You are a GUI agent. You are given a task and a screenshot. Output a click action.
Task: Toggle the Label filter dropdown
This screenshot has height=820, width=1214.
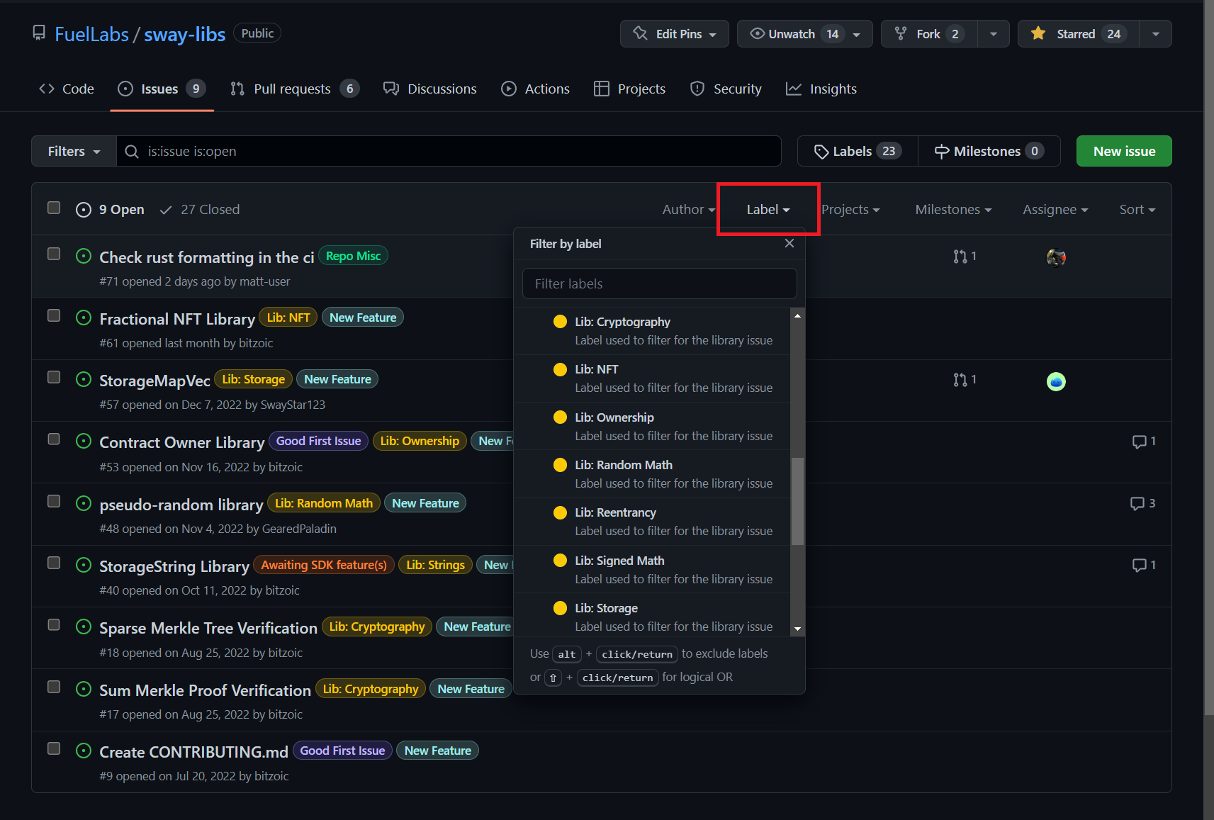[x=768, y=210]
